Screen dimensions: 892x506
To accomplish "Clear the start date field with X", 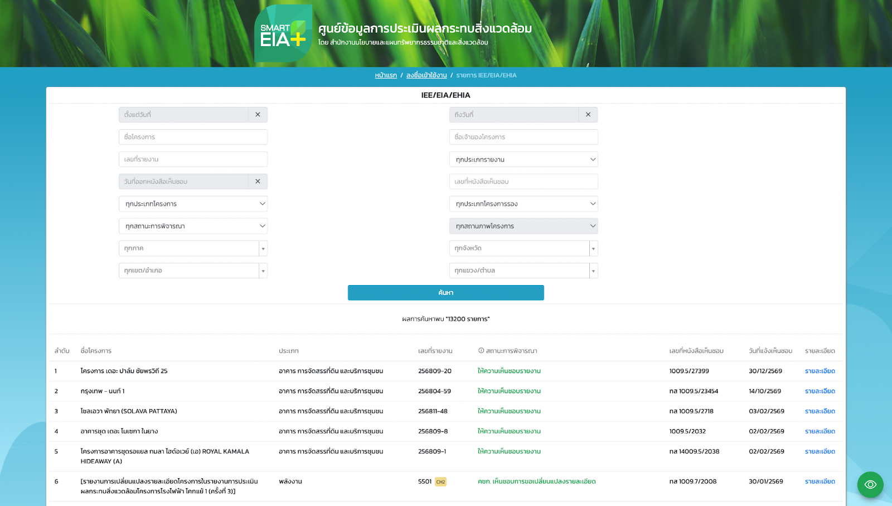I will click(x=258, y=115).
